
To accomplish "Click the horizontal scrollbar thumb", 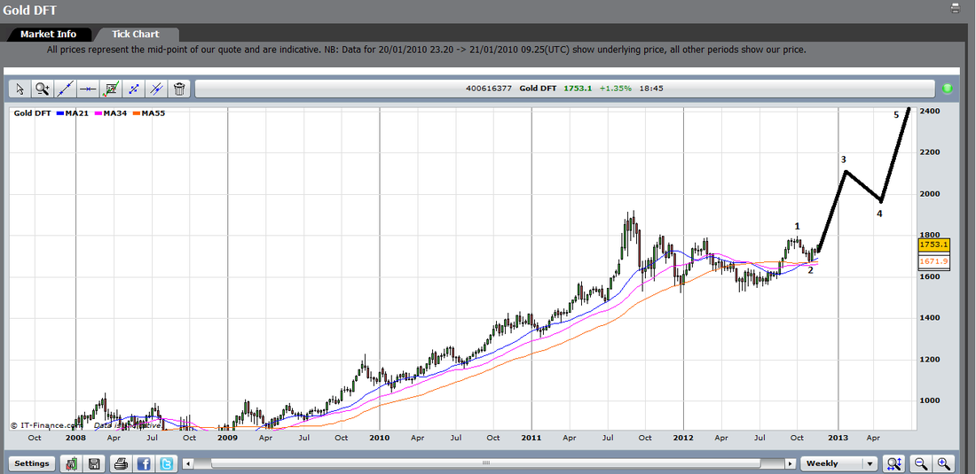I will (x=486, y=463).
